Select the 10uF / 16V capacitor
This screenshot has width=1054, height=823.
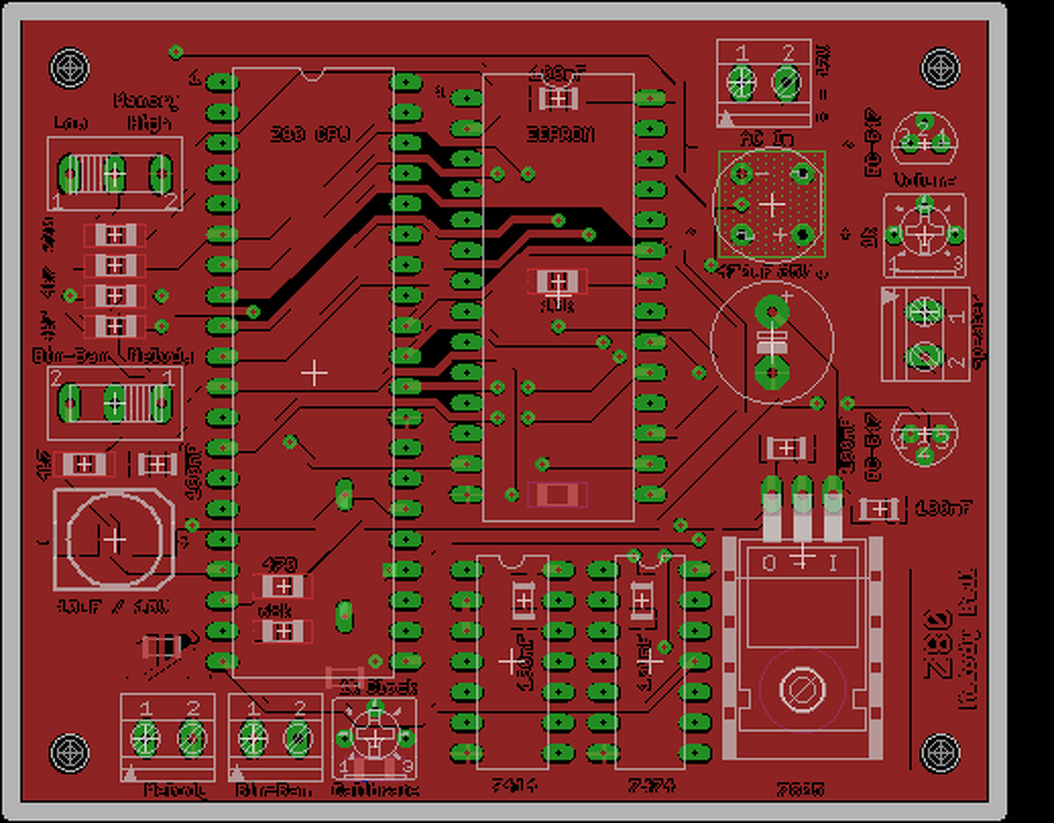point(114,540)
